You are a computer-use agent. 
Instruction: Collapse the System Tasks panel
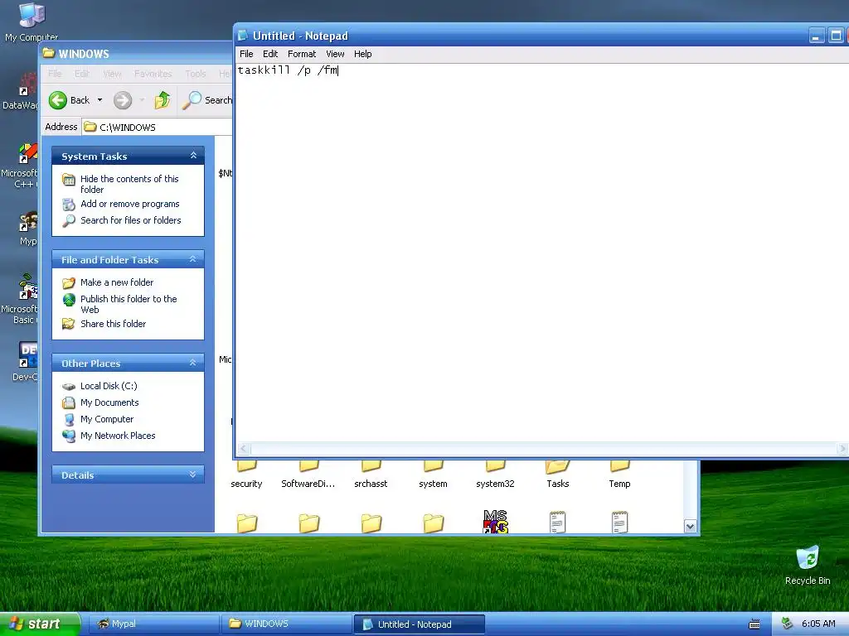192,156
